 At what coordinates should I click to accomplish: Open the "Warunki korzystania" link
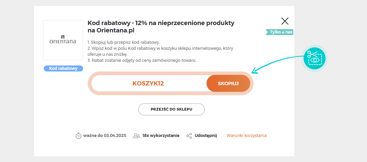point(247,136)
